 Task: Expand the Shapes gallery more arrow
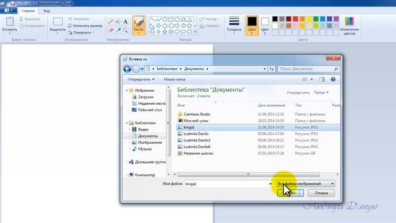[196, 32]
